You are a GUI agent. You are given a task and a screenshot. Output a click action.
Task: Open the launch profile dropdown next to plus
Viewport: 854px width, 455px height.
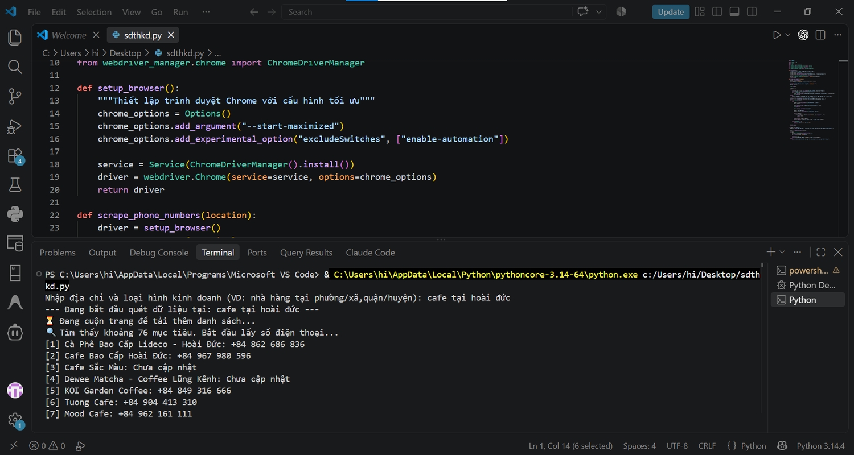(x=782, y=252)
